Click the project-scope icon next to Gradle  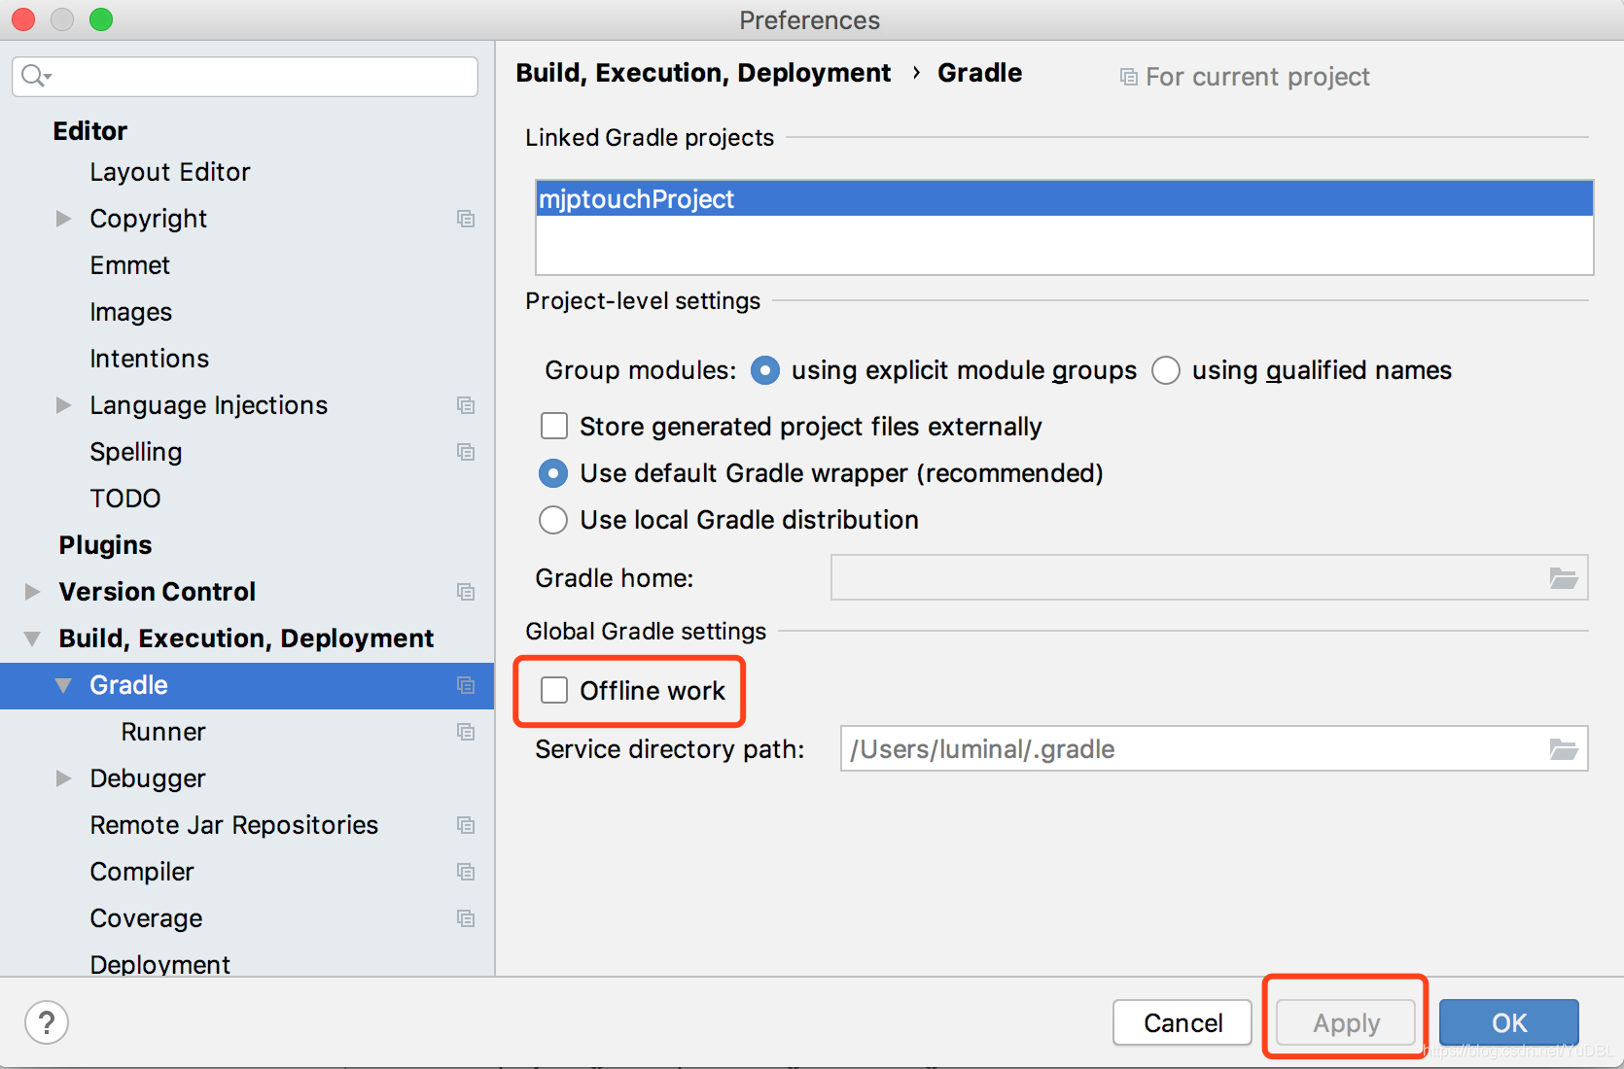click(x=466, y=685)
